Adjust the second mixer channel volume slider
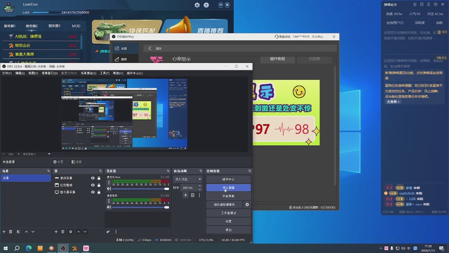The height and width of the screenshot is (253, 449). 140,207
